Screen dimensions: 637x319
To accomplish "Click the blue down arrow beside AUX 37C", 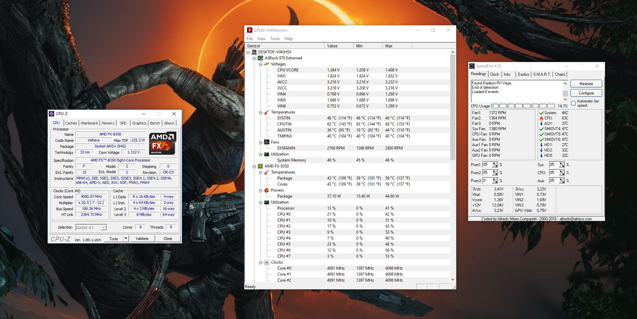I will coord(541,123).
